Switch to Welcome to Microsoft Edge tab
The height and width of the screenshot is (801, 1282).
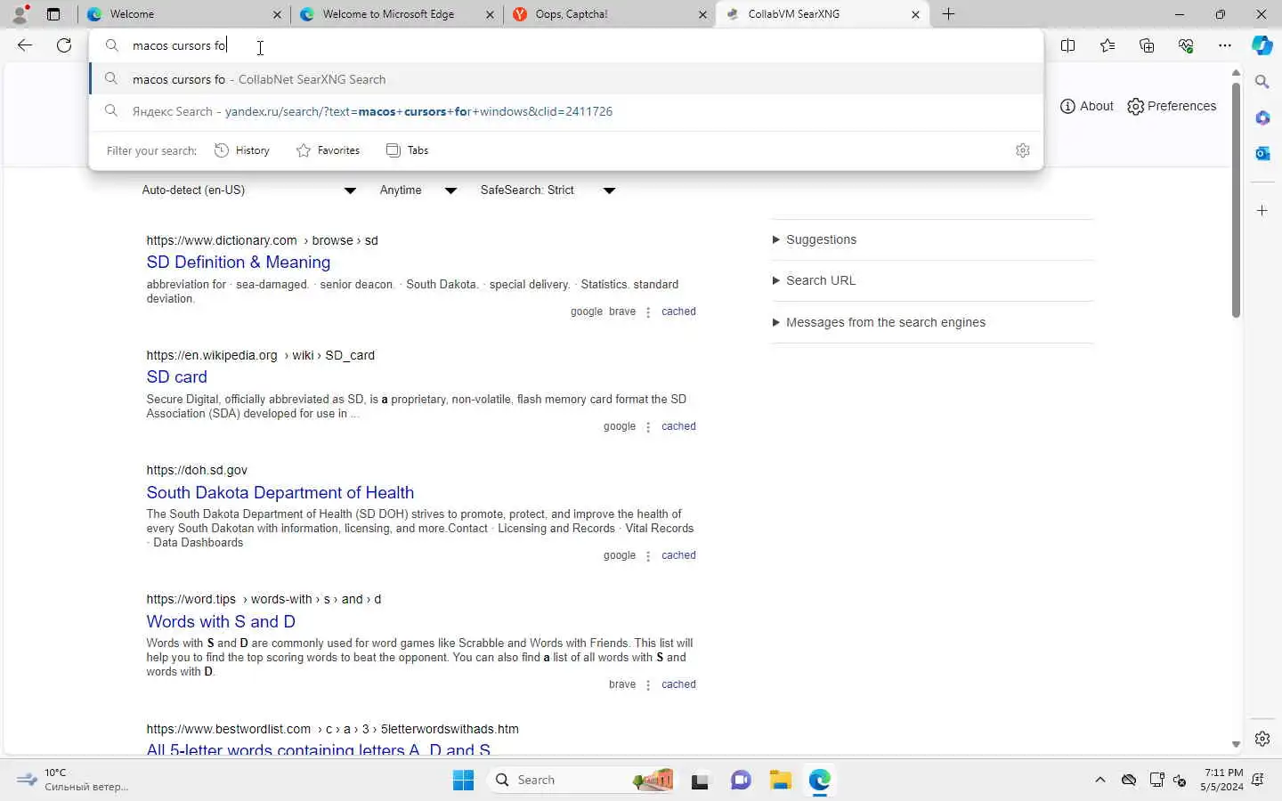[396, 14]
